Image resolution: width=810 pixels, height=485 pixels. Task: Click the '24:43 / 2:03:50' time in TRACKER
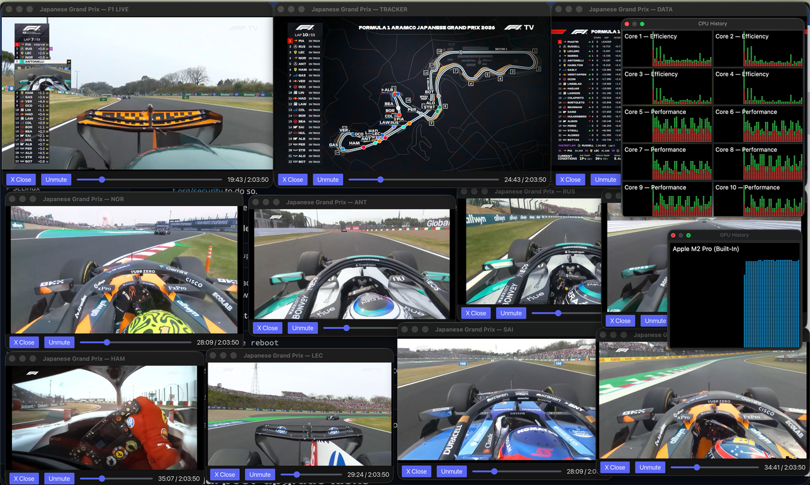click(525, 180)
